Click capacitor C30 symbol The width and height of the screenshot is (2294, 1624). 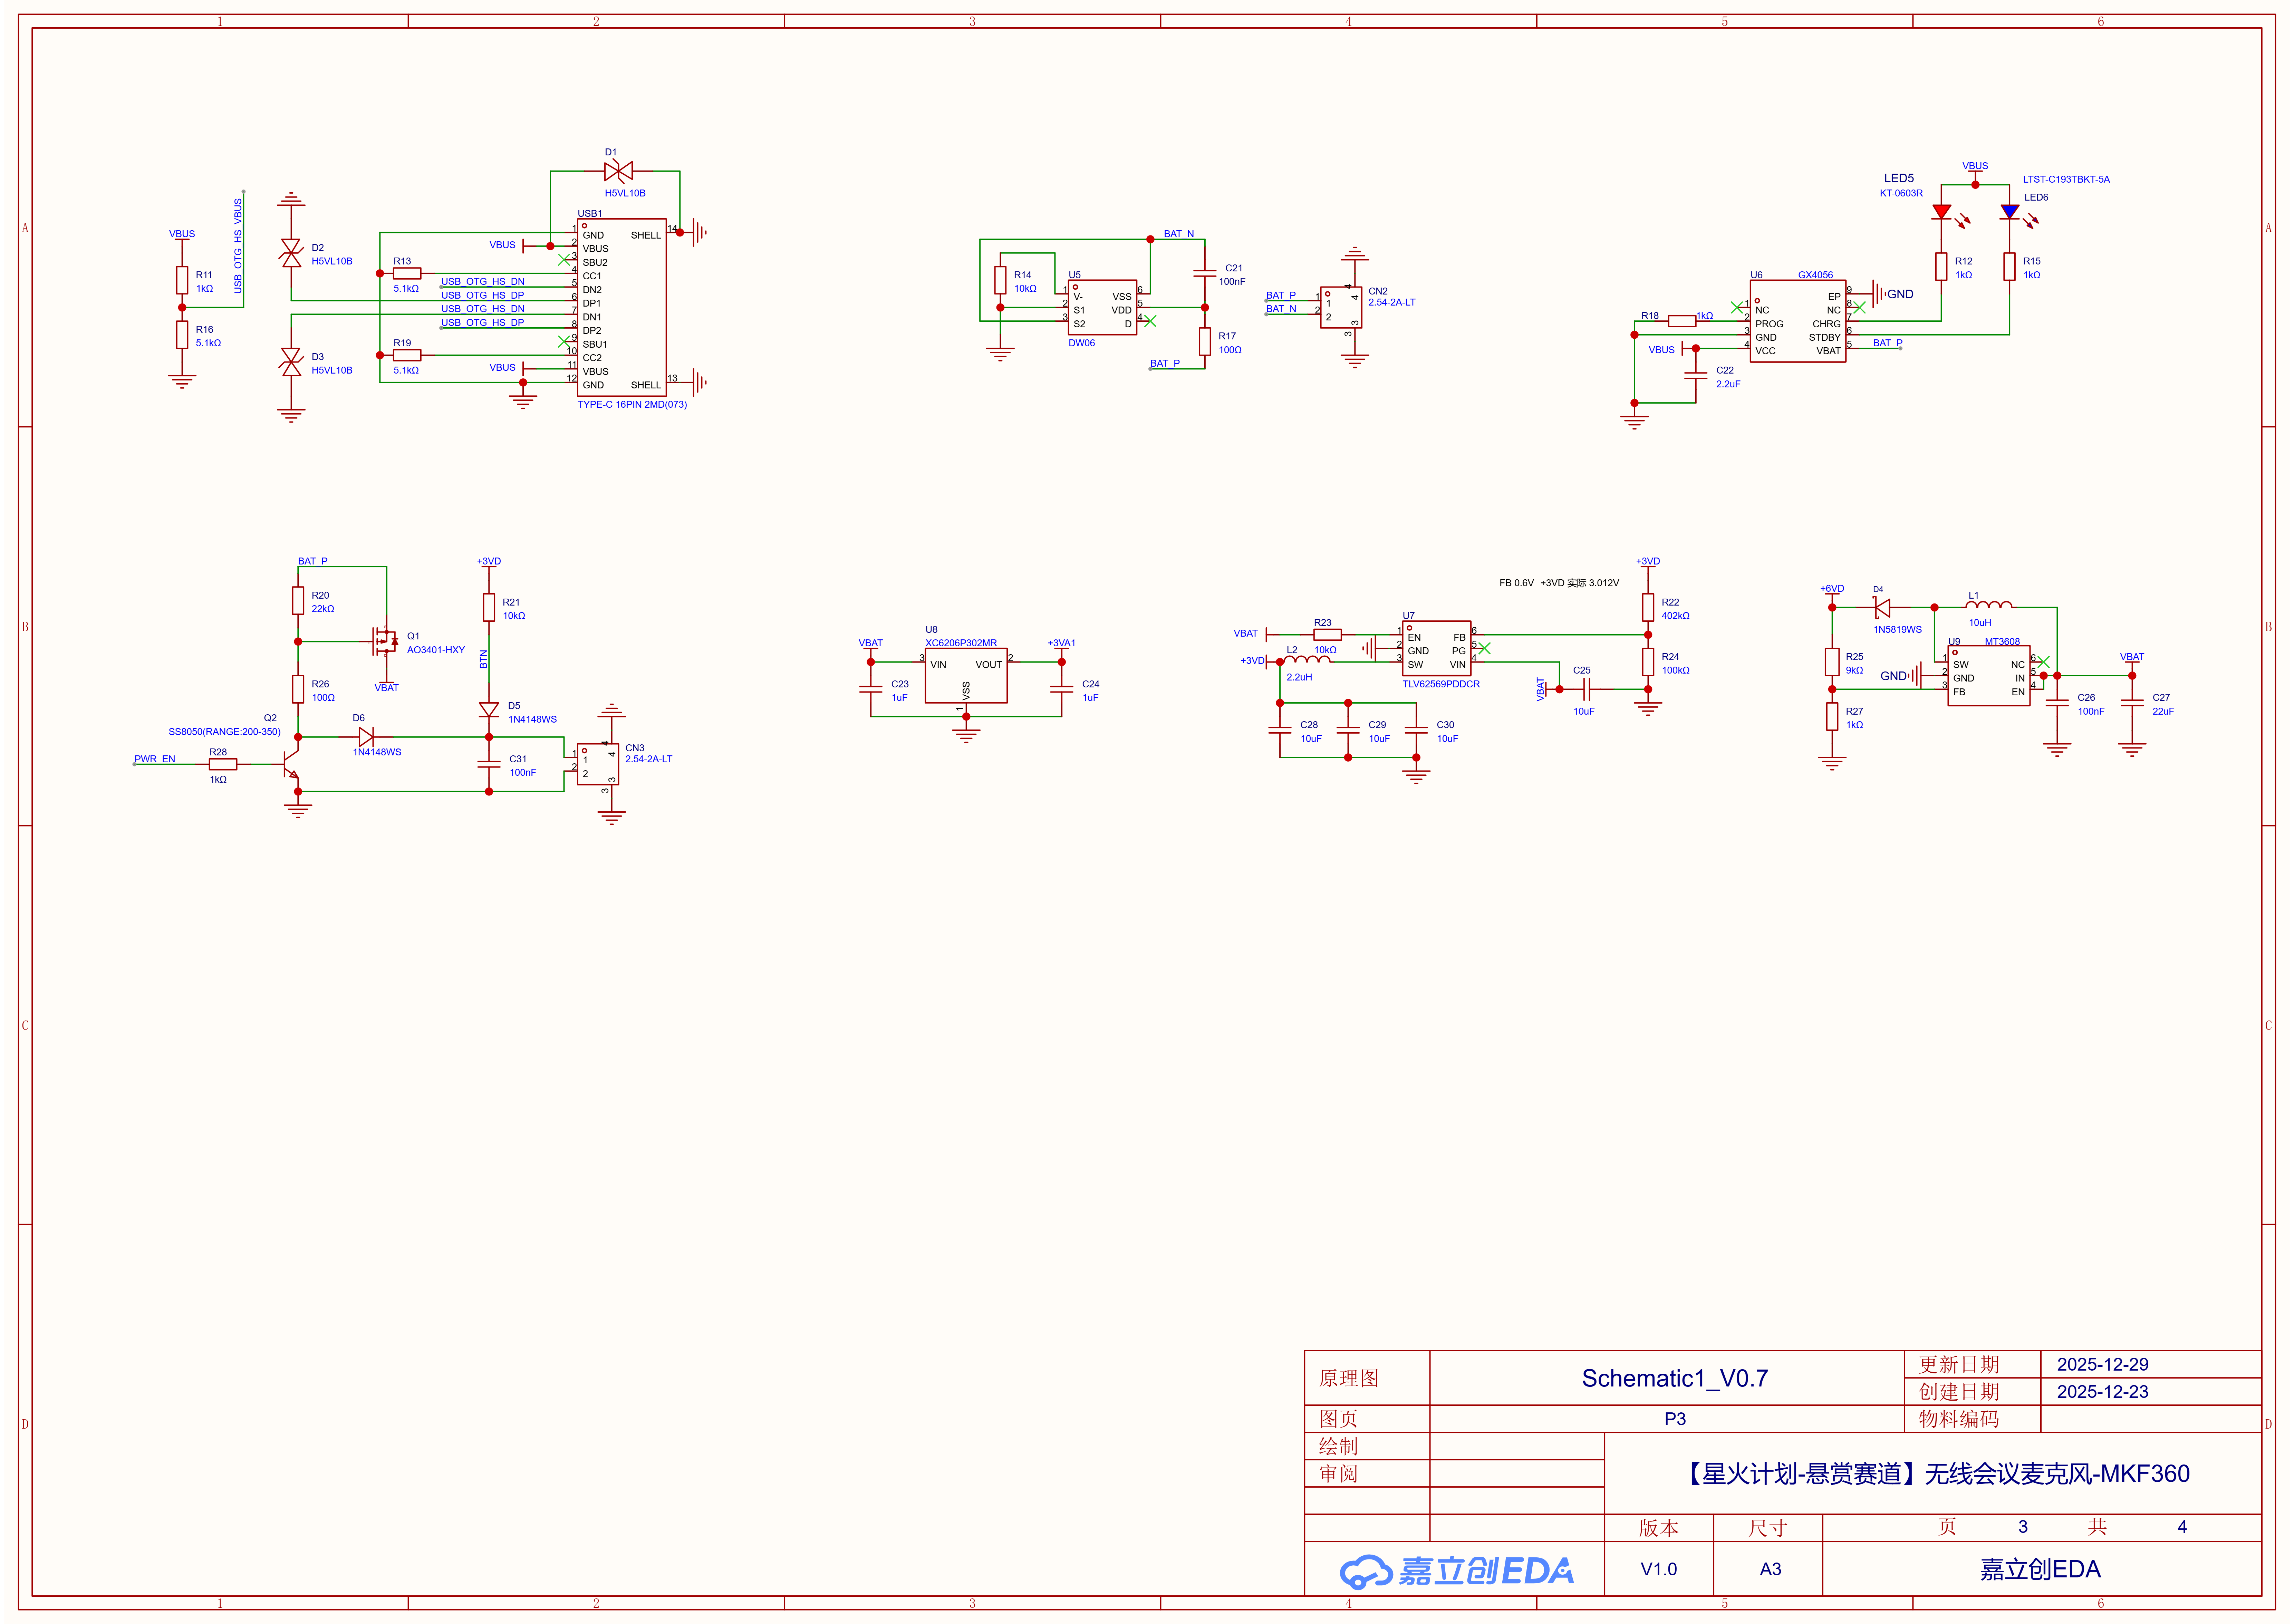coord(1416,730)
